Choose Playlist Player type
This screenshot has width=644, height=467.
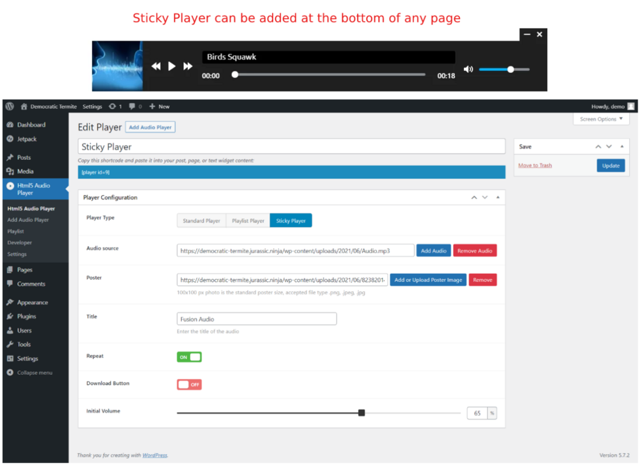pos(248,221)
